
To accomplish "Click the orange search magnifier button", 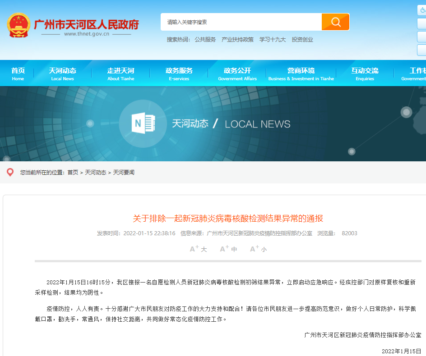I will click(335, 22).
